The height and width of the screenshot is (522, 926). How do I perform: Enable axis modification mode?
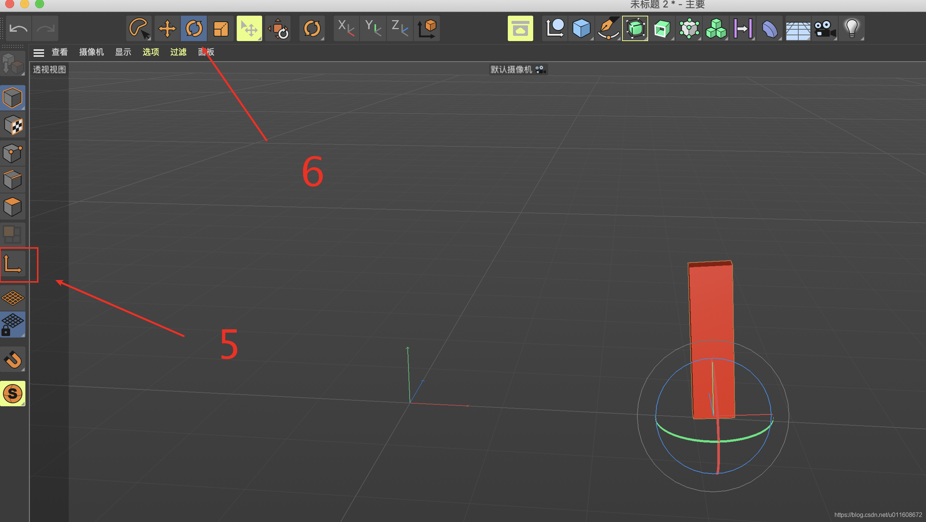point(13,264)
